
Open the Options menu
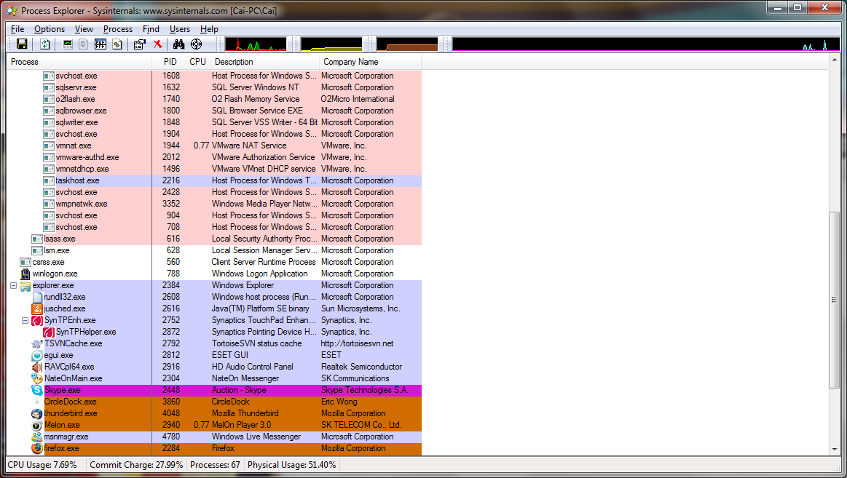click(50, 29)
